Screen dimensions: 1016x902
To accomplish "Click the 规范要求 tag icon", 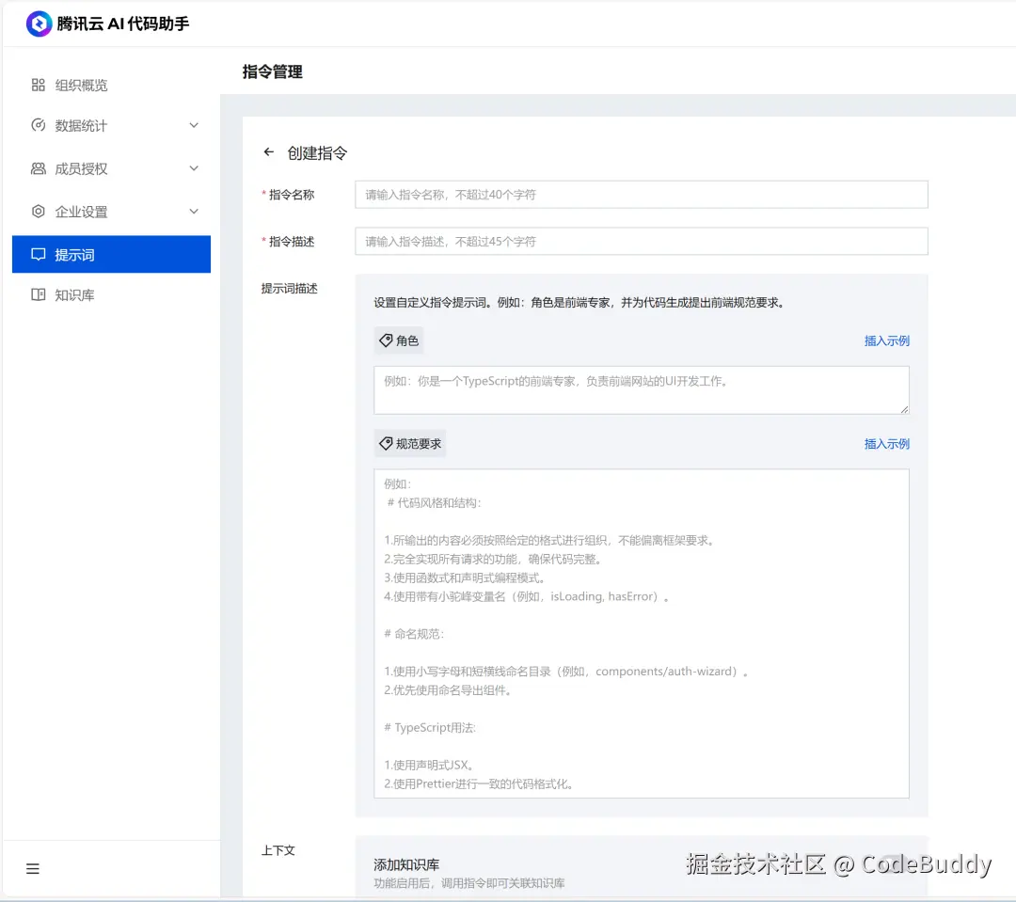I will pos(388,443).
